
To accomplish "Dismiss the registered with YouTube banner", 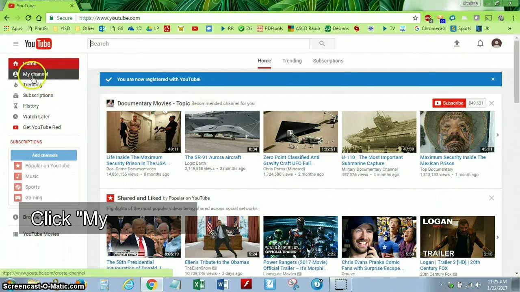I will tap(493, 79).
